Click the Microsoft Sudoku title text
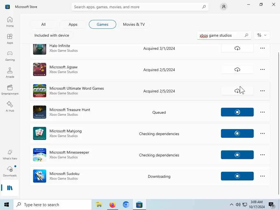The height and width of the screenshot is (210, 280). 64,174
